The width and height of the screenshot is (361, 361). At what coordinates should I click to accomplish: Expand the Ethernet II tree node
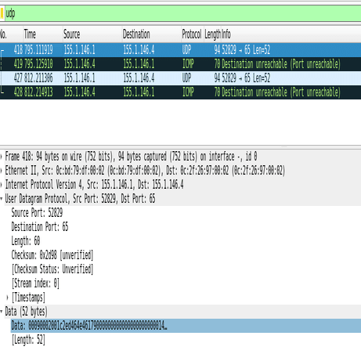(x=2, y=171)
